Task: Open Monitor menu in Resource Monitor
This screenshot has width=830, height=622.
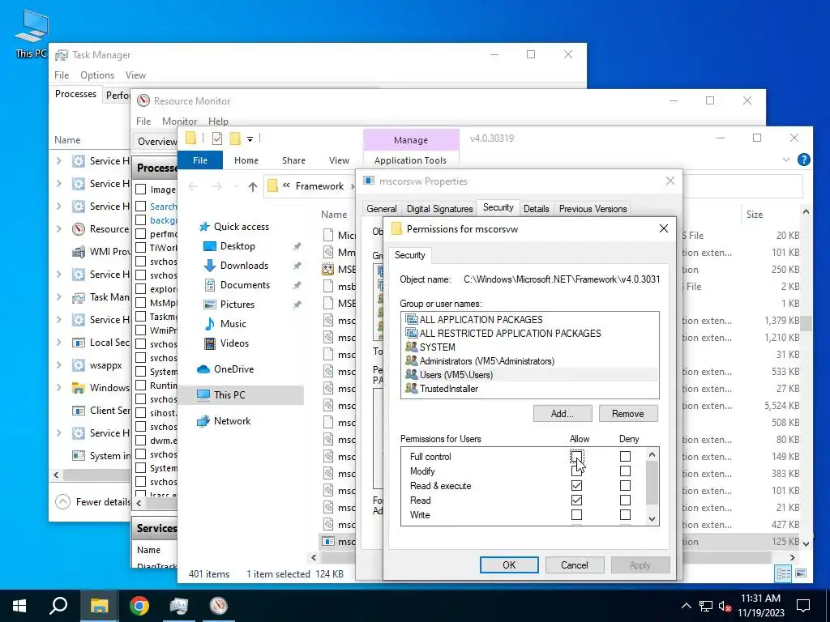Action: (x=179, y=121)
